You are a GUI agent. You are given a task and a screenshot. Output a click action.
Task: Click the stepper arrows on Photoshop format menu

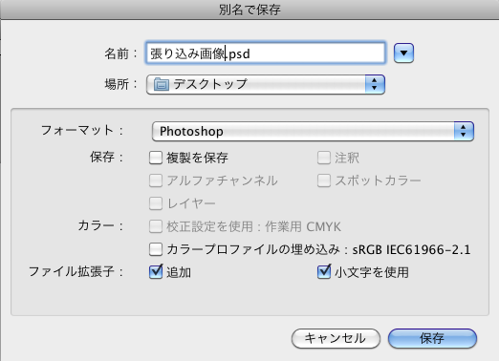pos(464,131)
